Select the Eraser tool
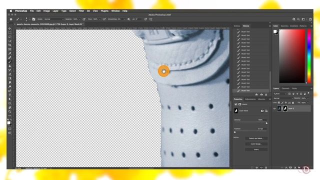The image size is (320, 180). 10,74
